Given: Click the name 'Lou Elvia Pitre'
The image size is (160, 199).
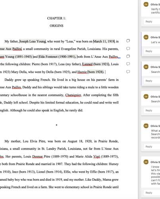Looking at the screenshot, I should 34,141.
